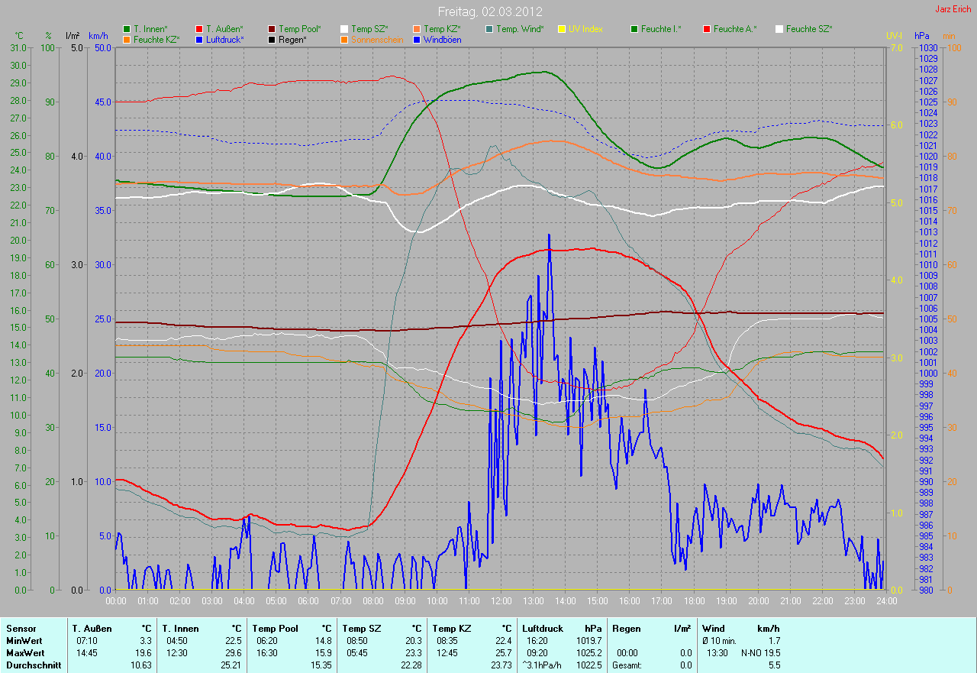Click the "Gesamt:" rain total label

(626, 665)
